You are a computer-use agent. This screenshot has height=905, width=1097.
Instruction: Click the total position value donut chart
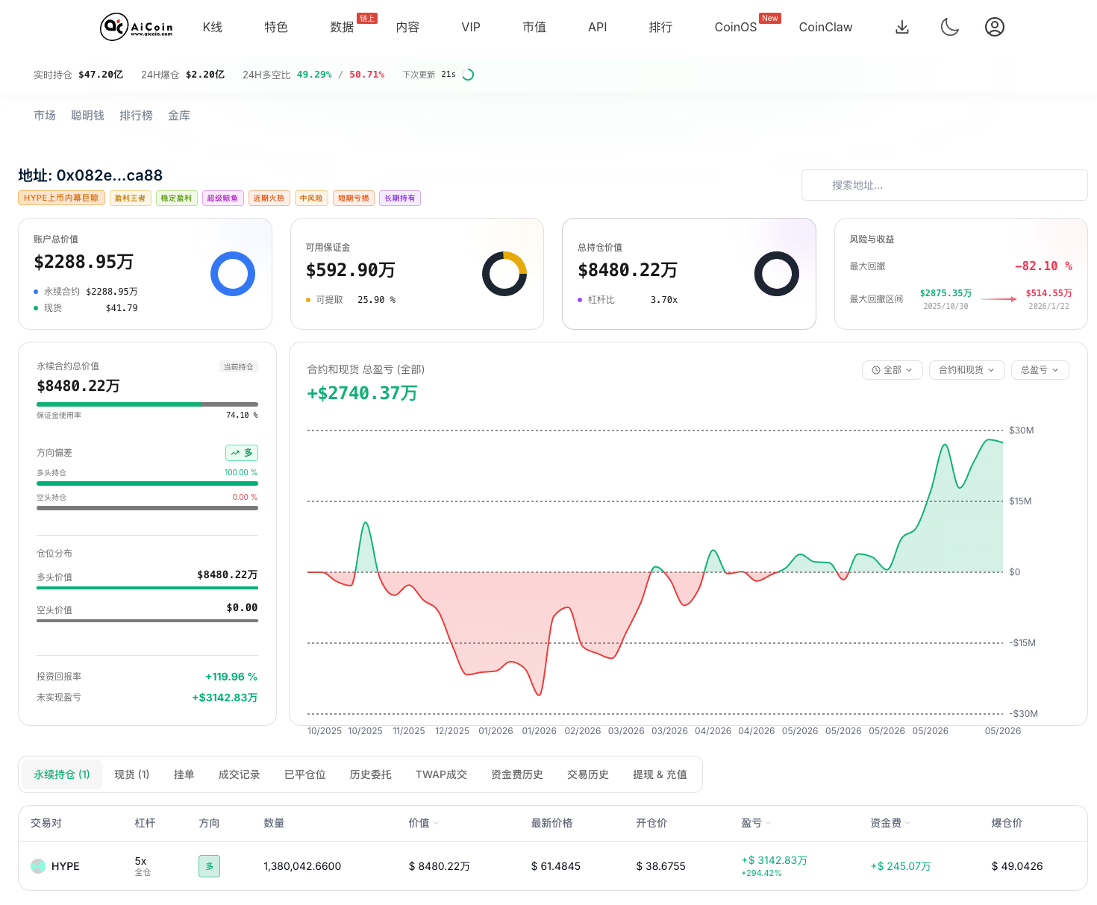[x=777, y=274]
